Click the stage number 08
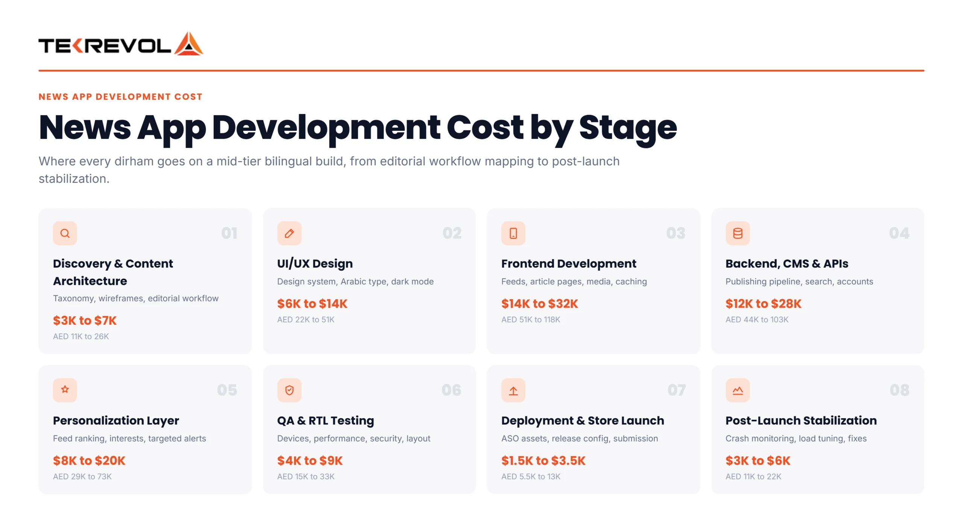 tap(899, 390)
